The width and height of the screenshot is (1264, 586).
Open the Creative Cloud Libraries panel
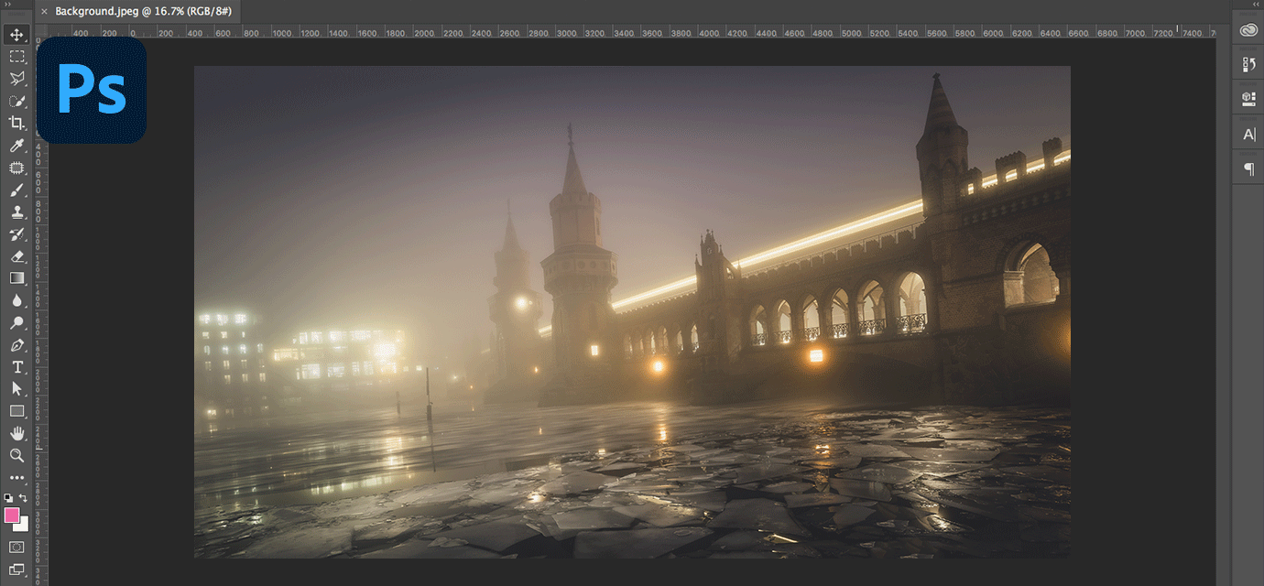(1248, 30)
